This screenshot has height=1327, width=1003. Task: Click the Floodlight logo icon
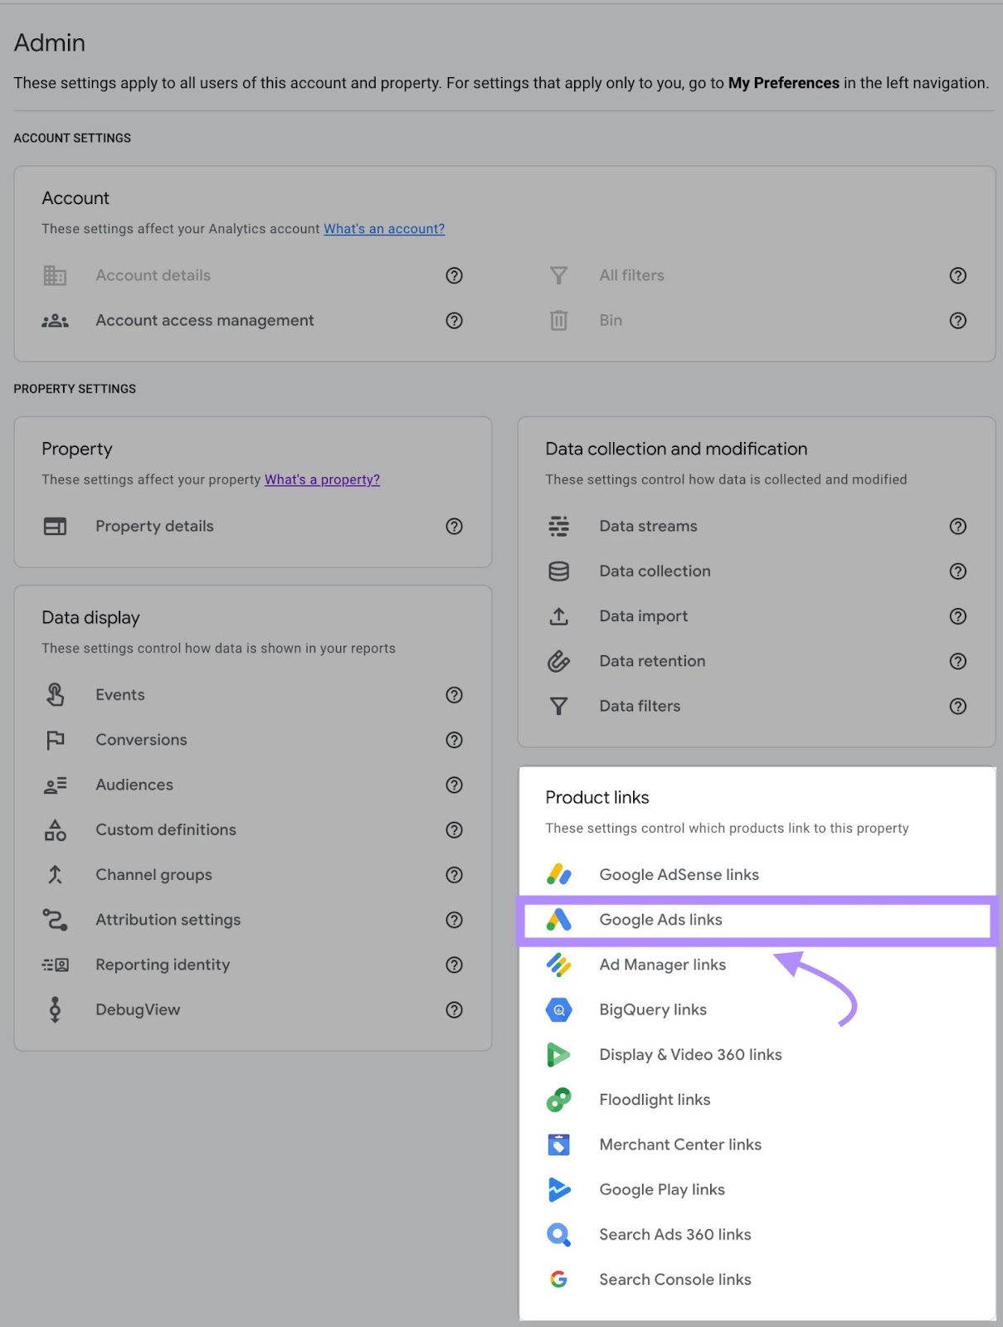(559, 1100)
